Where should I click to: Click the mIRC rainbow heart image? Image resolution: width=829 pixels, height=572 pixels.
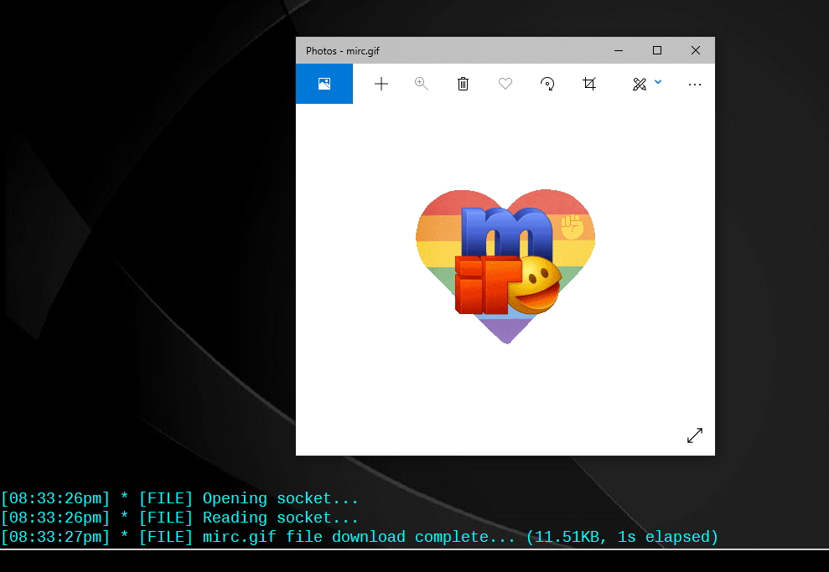(x=505, y=264)
